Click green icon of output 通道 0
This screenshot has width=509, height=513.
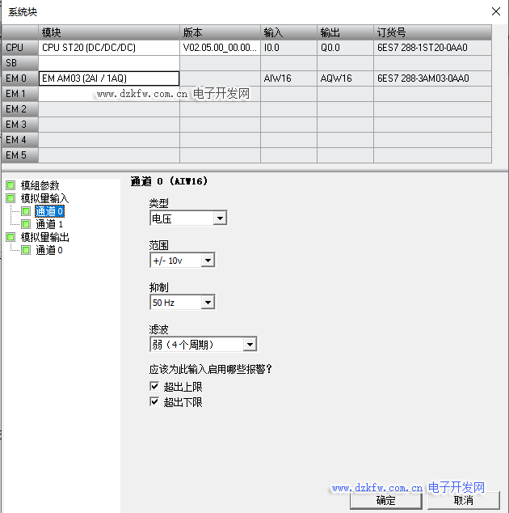pyautogui.click(x=26, y=250)
